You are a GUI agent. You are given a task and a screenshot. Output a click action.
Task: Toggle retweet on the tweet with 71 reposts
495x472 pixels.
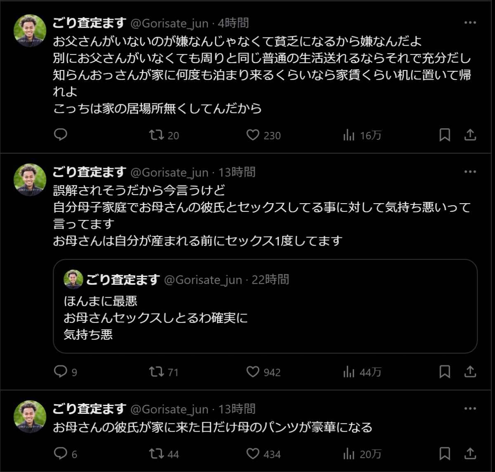(158, 372)
